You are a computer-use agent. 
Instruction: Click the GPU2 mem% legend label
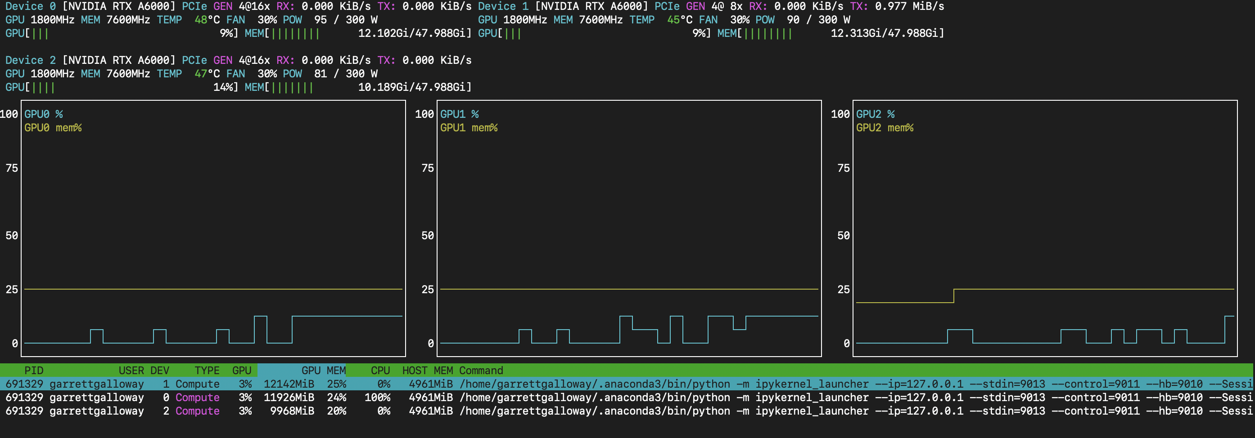tap(884, 128)
